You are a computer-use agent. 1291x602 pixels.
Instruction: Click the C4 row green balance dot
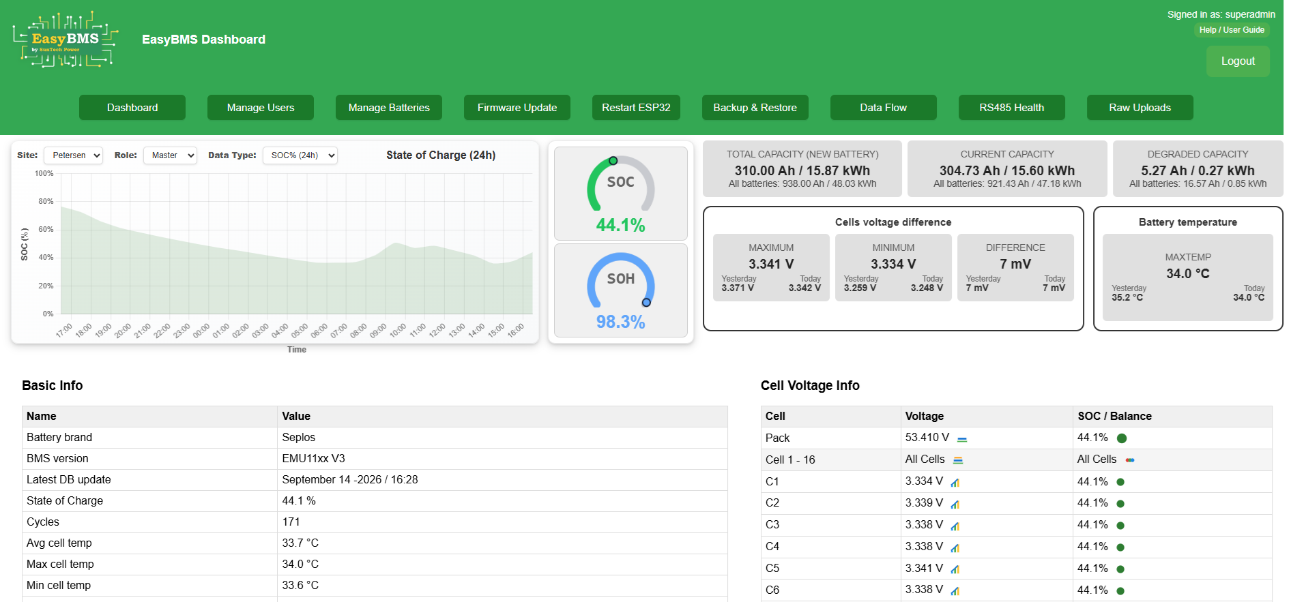click(1120, 547)
